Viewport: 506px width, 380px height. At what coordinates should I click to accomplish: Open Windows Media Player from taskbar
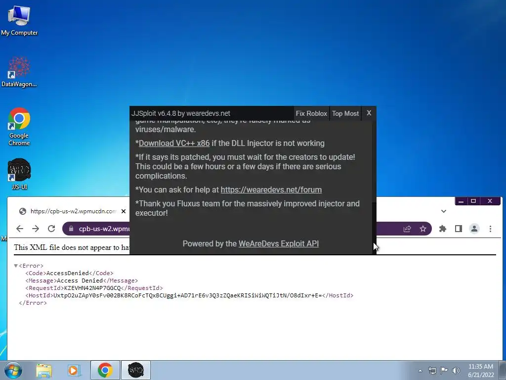(x=74, y=370)
